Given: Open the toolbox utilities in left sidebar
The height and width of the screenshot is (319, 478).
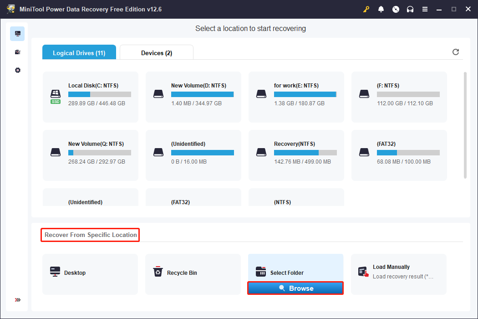Looking at the screenshot, I should (x=17, y=52).
